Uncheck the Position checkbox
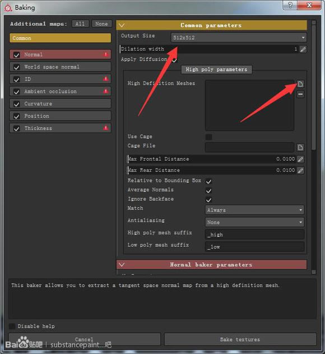This screenshot has width=325, height=354. 16,116
